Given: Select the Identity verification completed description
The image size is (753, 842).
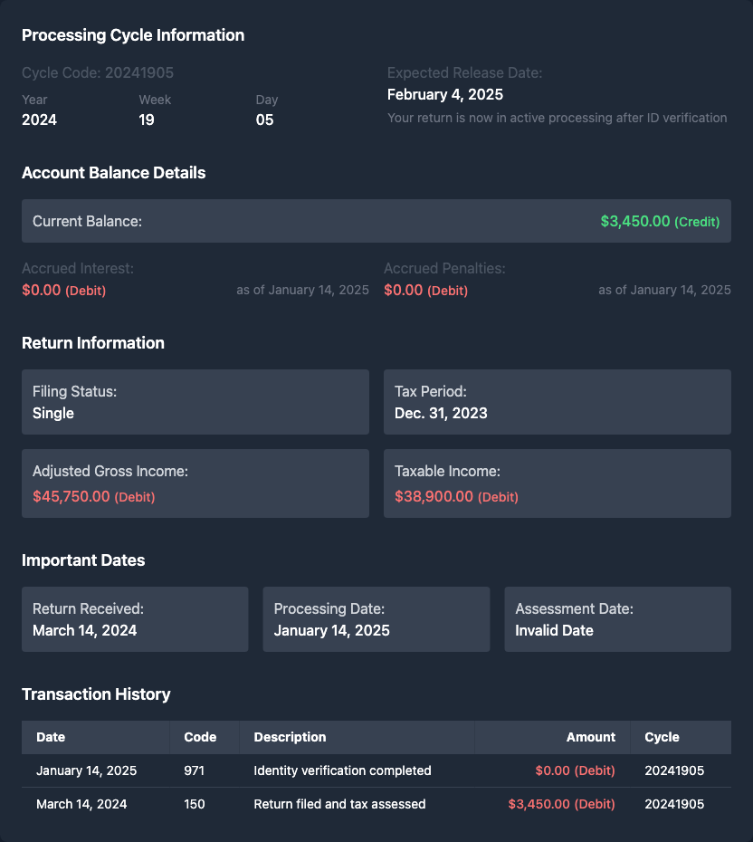Looking at the screenshot, I should [342, 771].
